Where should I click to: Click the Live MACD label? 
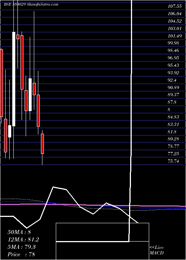tap(157, 250)
